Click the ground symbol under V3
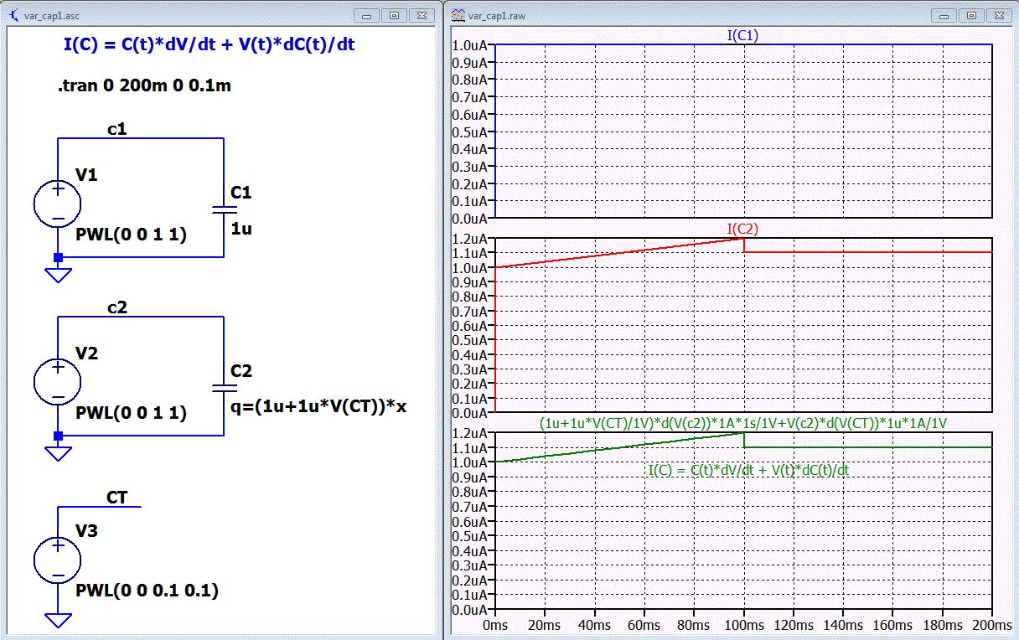1019x640 pixels. point(58,621)
